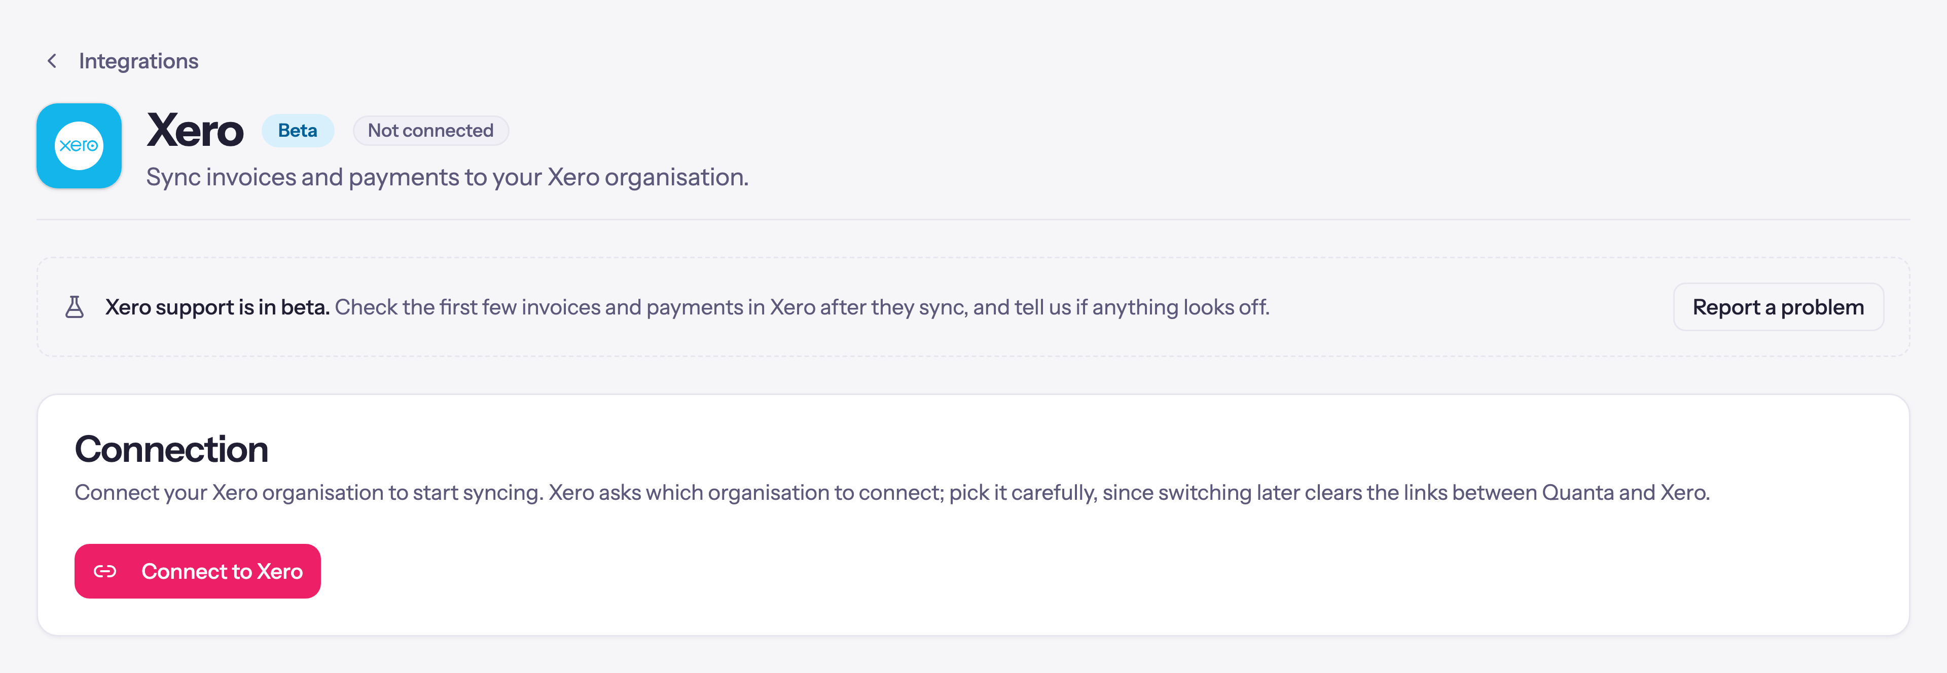
Task: Click the Connection section heading
Action: (x=171, y=450)
